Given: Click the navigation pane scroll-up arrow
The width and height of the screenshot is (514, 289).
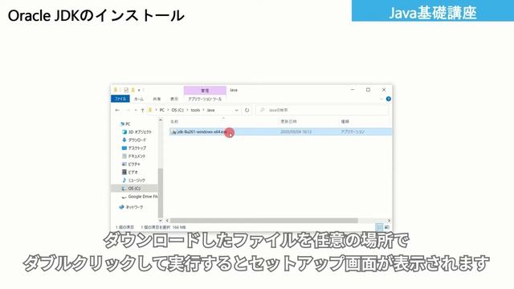Looking at the screenshot, I should pos(161,120).
